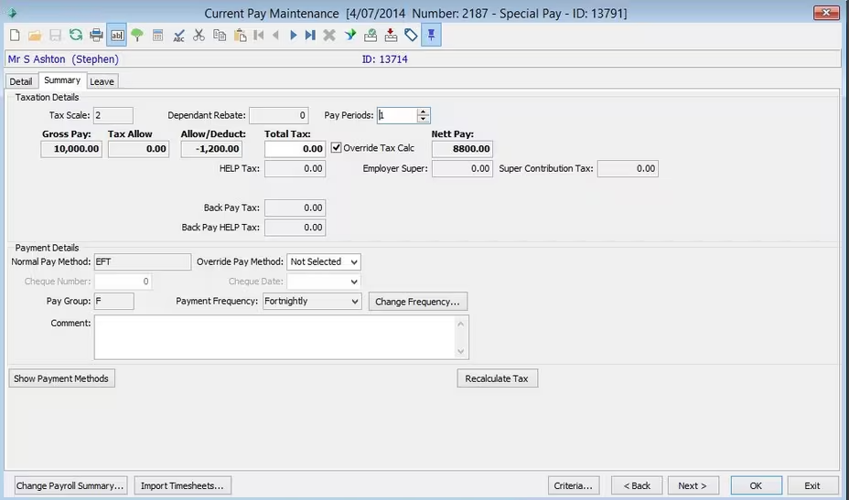
Task: Click the green and blue arrow toolbar icon
Action: (x=350, y=35)
